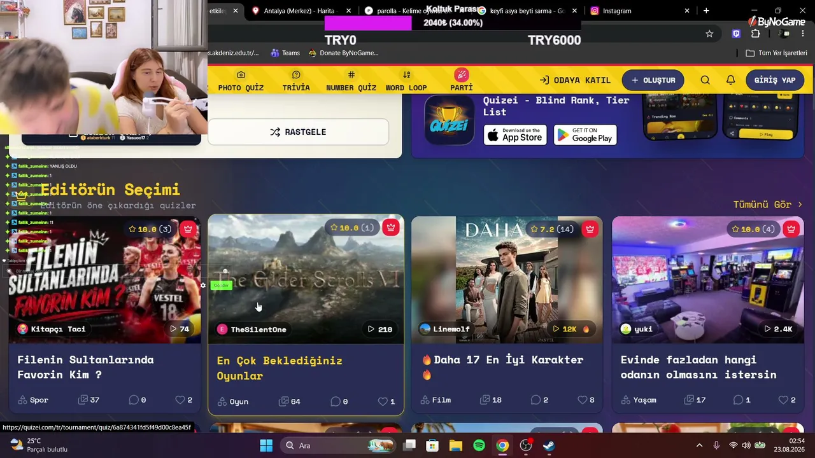Screen dimensions: 815x458
Task: Open the Quizei site search icon
Action: coord(705,80)
